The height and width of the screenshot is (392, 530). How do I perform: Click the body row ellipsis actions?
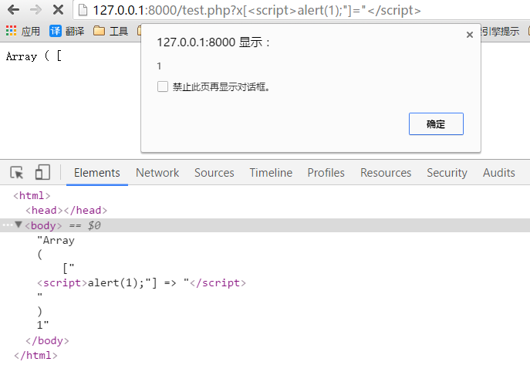(7, 225)
